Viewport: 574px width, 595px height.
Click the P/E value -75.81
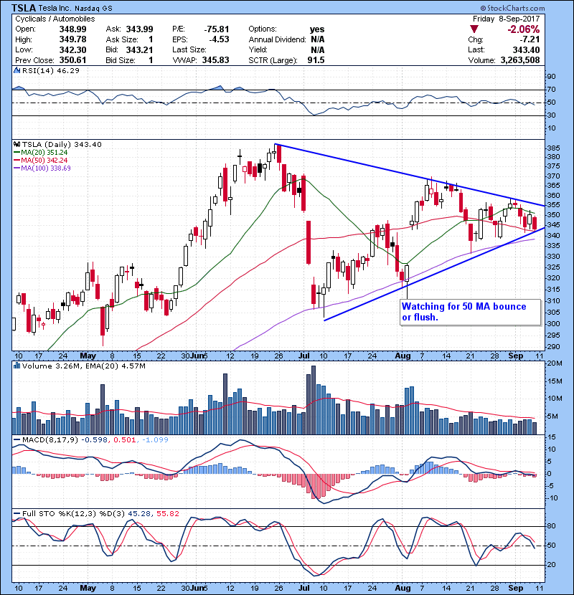217,29
